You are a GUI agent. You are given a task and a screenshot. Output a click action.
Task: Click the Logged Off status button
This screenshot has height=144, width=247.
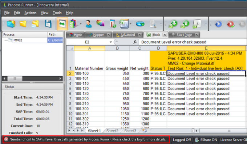coord(182,140)
